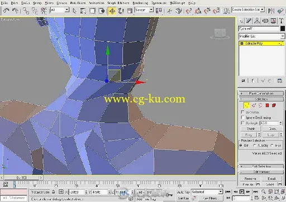The width and height of the screenshot is (286, 202).
Task: Expand the Editable Poly stack entry
Action: (x=242, y=44)
